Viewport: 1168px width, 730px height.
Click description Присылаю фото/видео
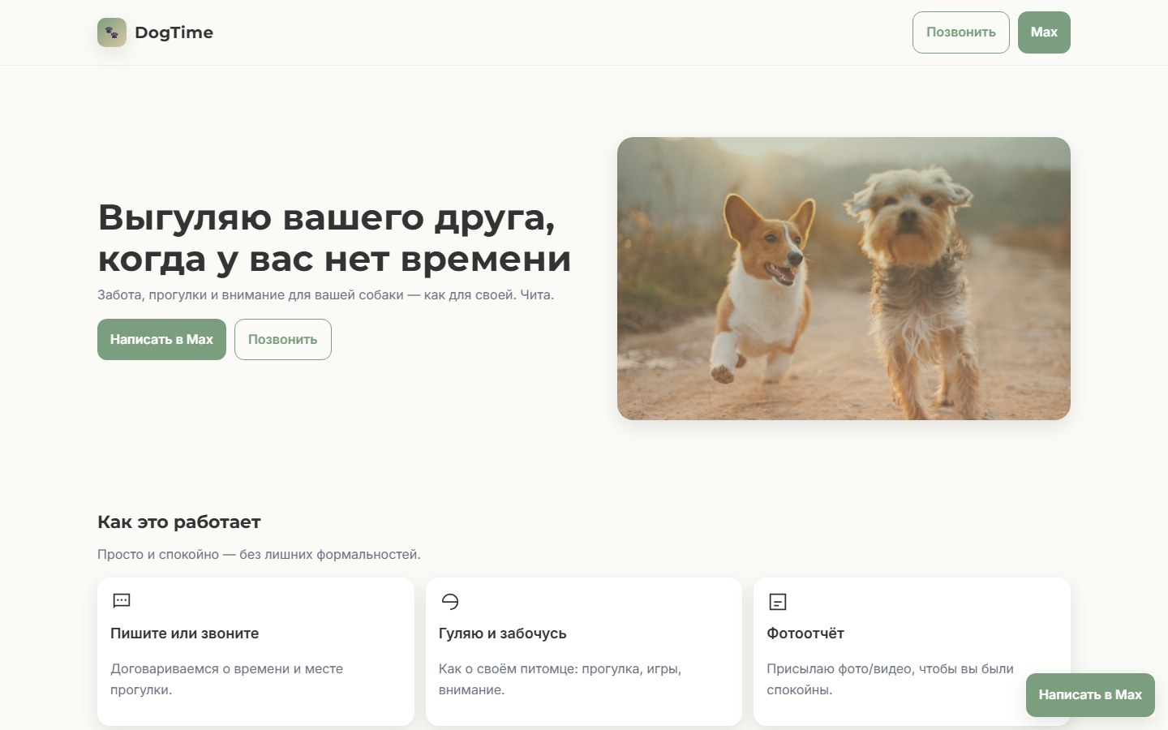pos(890,680)
